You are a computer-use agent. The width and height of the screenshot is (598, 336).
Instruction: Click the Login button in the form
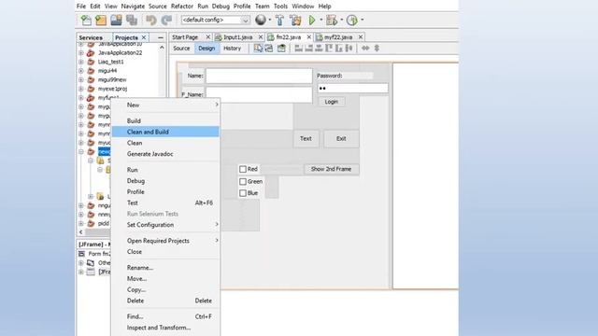[x=332, y=102]
